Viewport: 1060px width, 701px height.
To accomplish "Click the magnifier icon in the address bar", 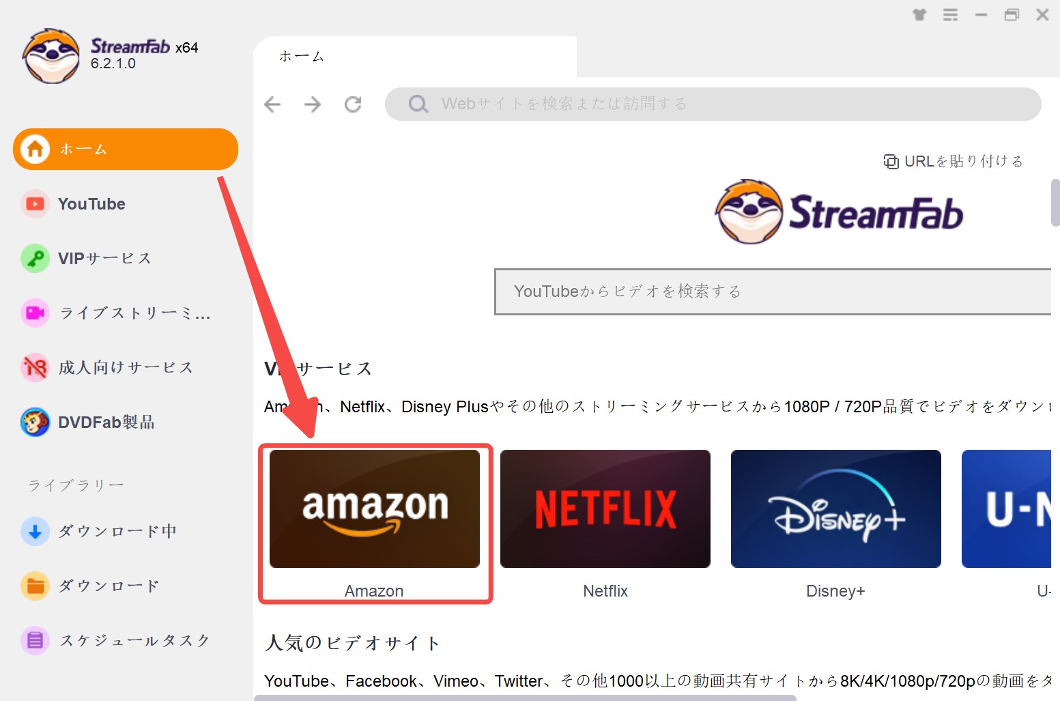I will pyautogui.click(x=418, y=104).
